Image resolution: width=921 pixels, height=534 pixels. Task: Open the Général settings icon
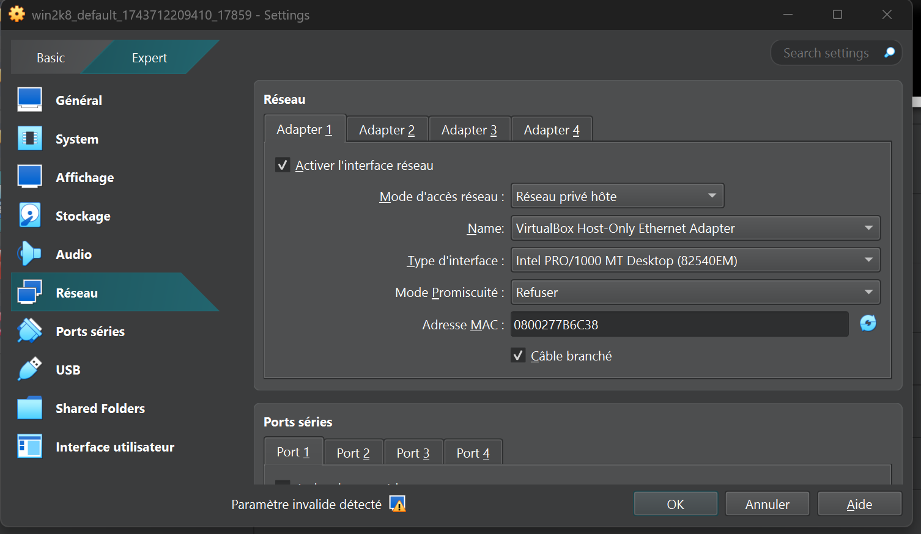pos(29,100)
